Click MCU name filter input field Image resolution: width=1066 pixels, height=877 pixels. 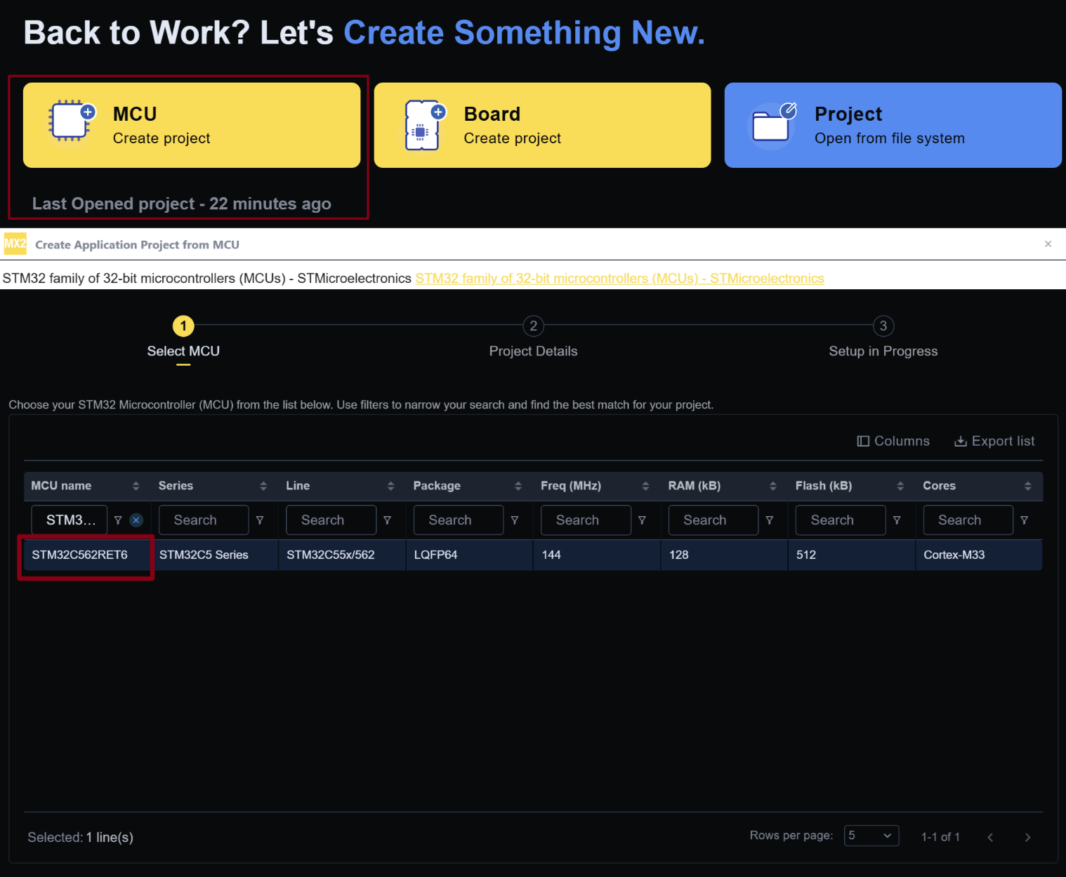pyautogui.click(x=70, y=520)
